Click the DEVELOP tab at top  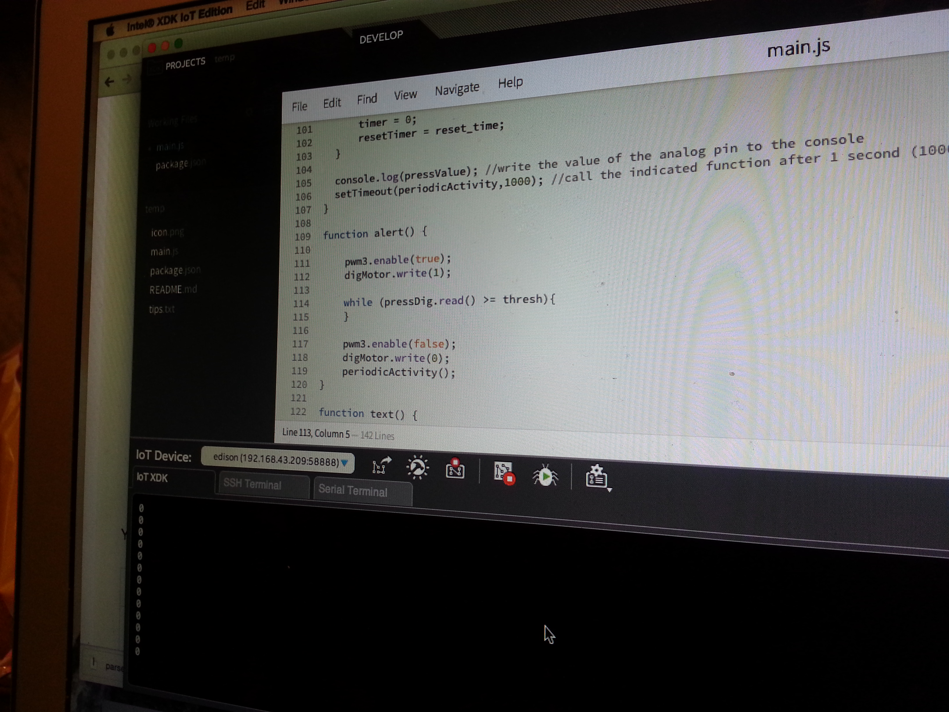tap(381, 37)
